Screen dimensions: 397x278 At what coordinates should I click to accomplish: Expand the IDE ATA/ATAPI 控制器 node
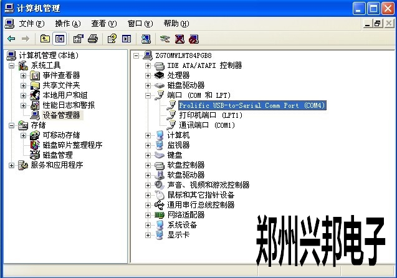coord(148,65)
